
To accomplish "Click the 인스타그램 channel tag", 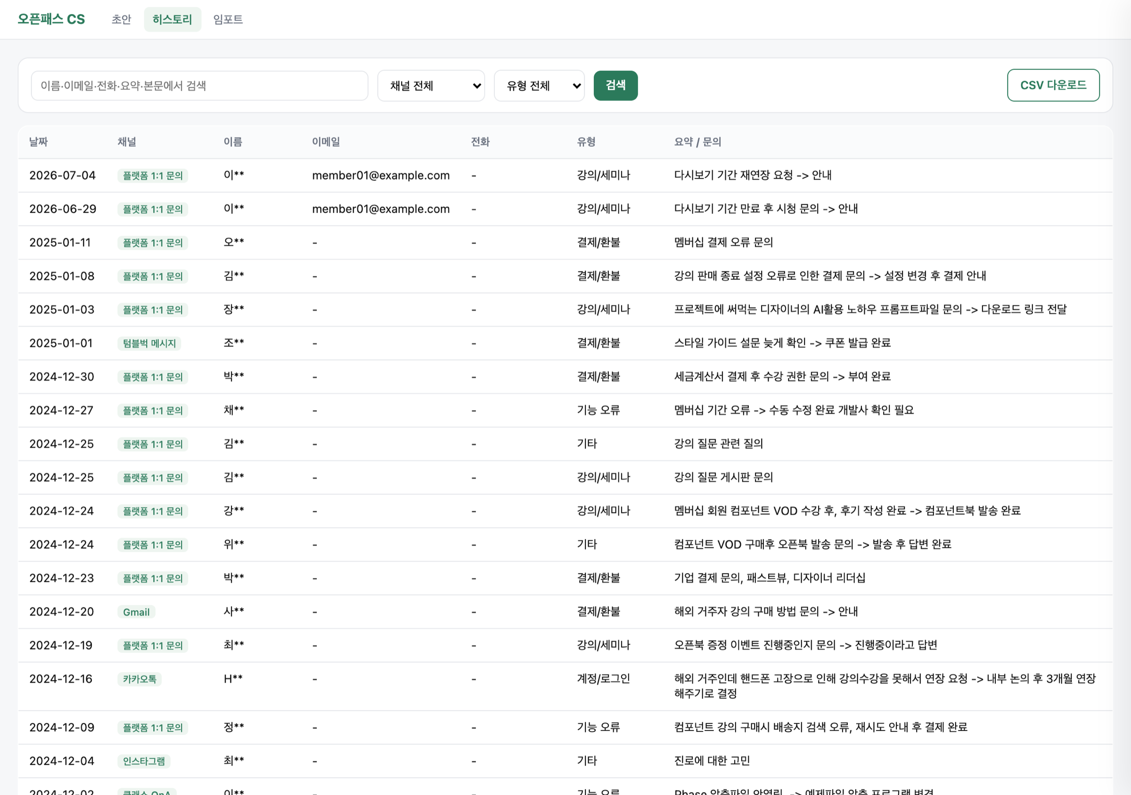I will 144,761.
